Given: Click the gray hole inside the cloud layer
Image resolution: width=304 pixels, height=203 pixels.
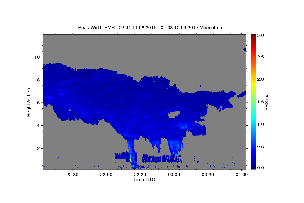Looking at the screenshot, I should pos(174,114).
